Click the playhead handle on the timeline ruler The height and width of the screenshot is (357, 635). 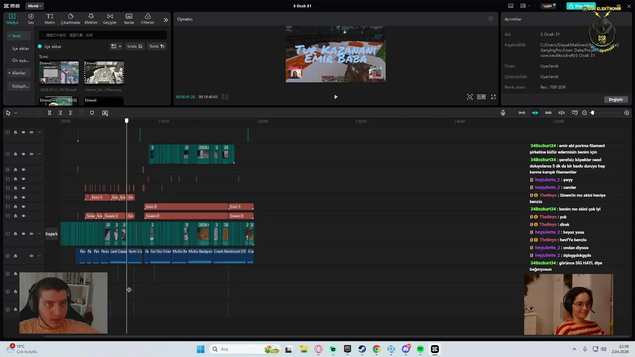tap(127, 120)
